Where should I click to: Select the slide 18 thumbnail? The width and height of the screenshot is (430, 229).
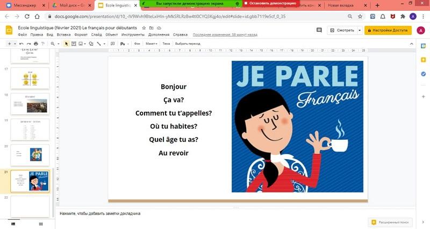click(30, 103)
